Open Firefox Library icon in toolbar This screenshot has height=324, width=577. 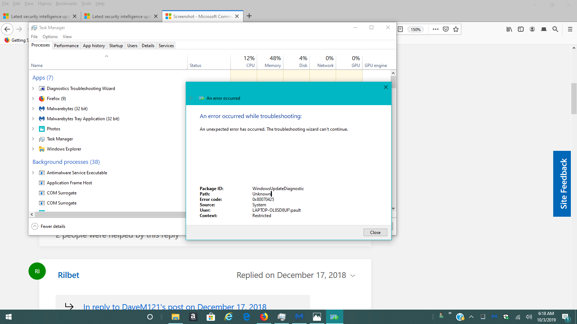coord(509,29)
